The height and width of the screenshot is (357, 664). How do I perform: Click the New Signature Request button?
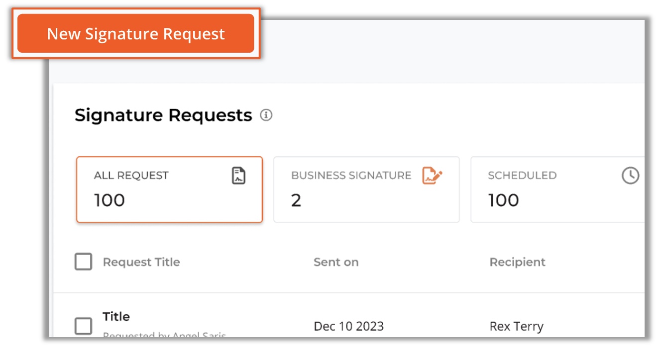point(136,33)
